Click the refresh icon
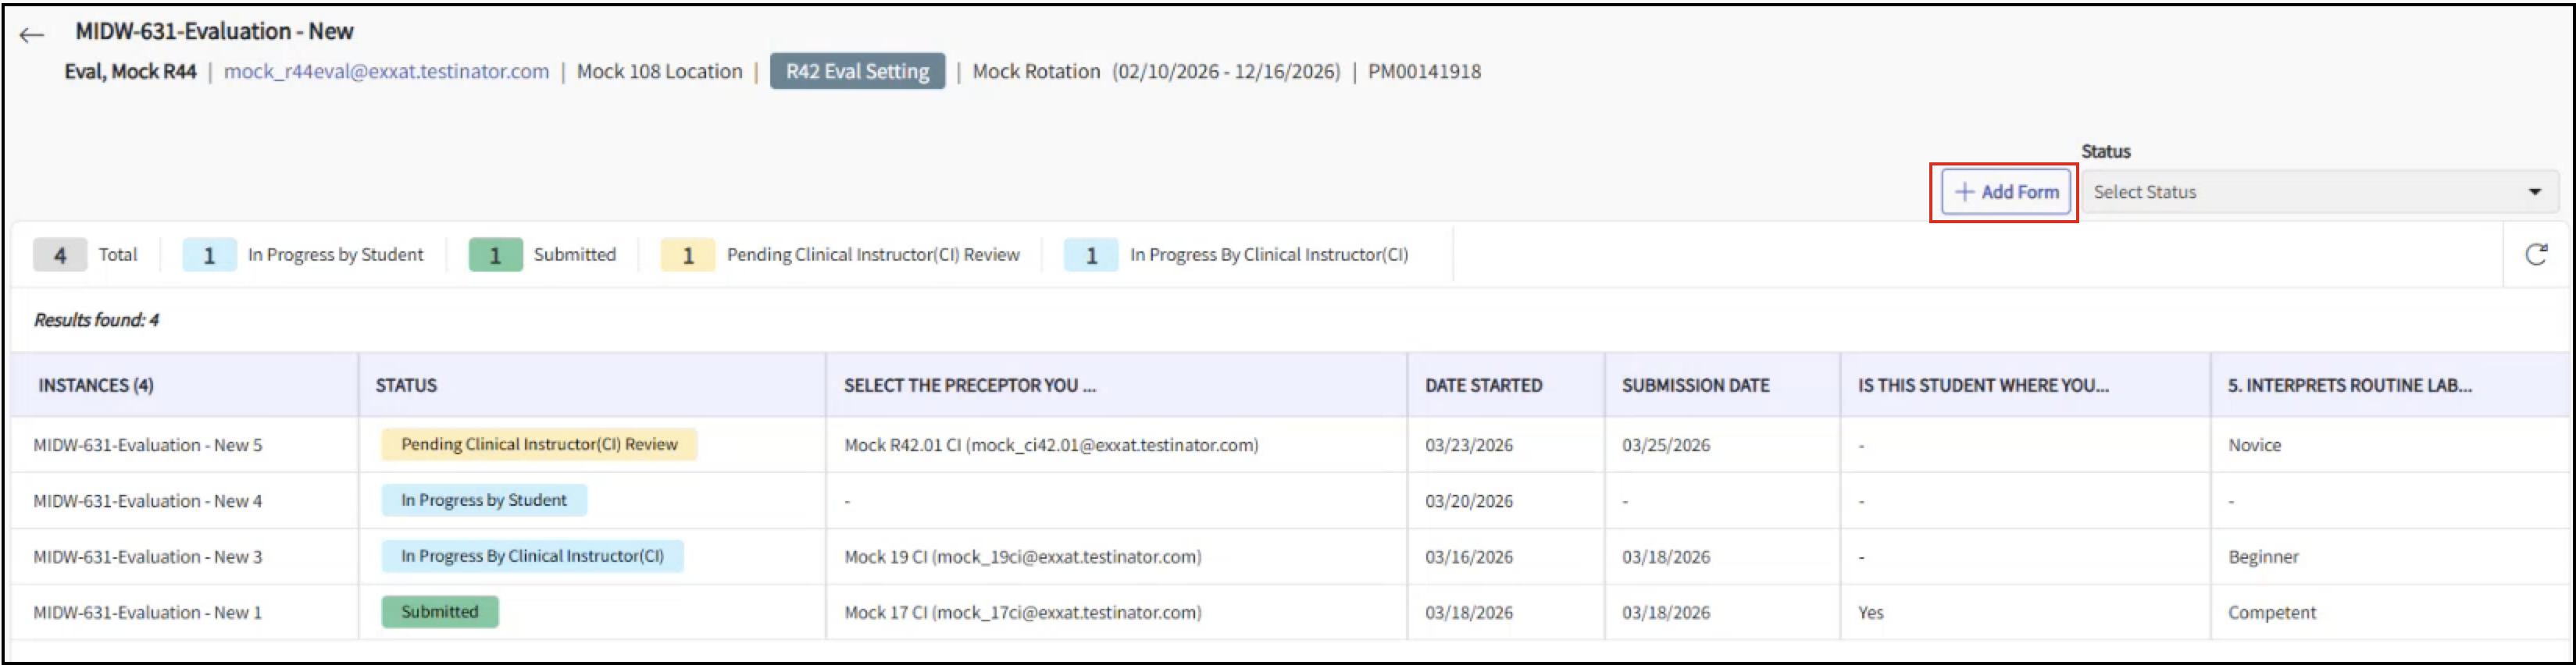The image size is (2576, 665). coord(2535,255)
